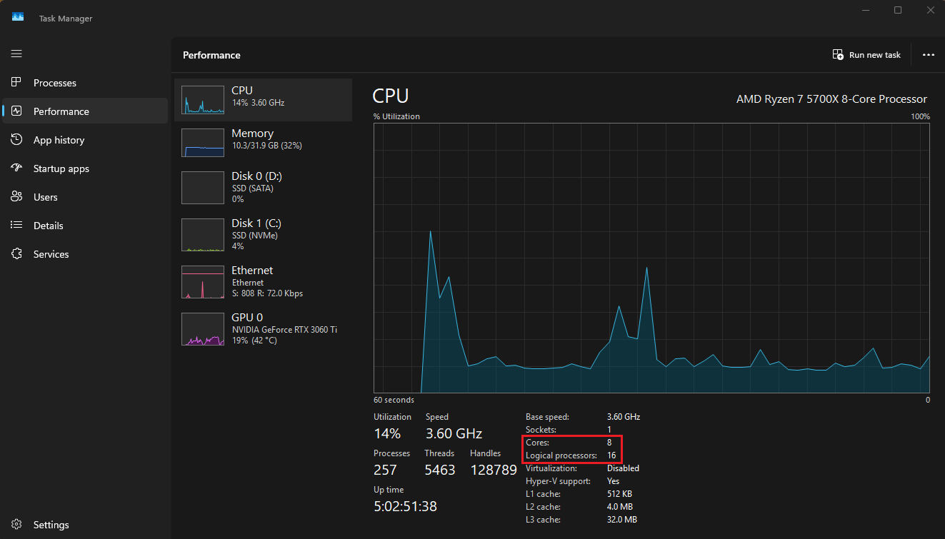
Task: Click the Users people icon
Action: (16, 197)
